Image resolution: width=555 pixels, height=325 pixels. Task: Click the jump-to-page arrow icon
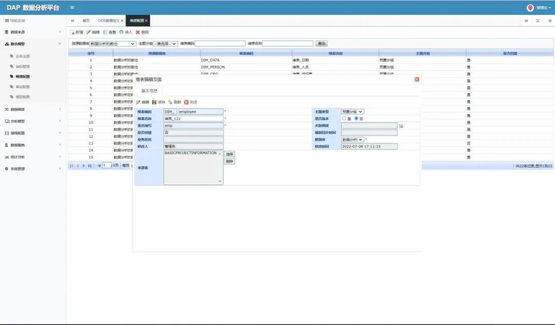click(99, 166)
